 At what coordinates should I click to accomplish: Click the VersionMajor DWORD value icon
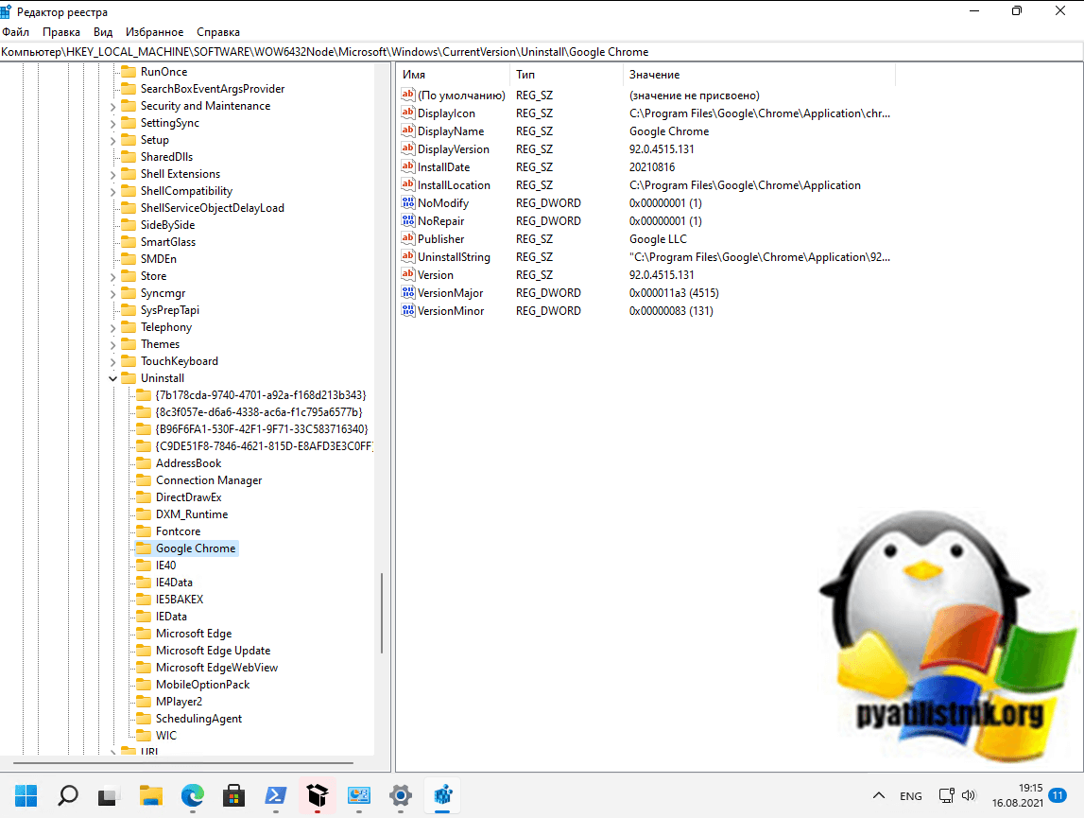pyautogui.click(x=408, y=293)
